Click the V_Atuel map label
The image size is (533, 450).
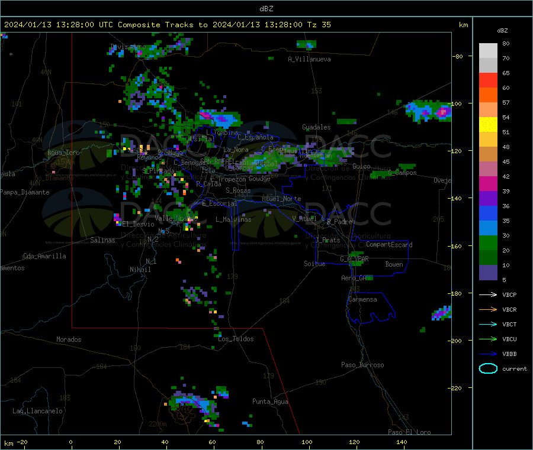tap(304, 219)
